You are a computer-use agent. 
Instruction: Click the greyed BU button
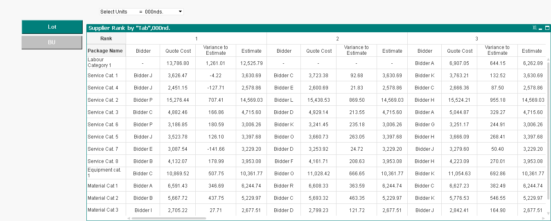52,42
